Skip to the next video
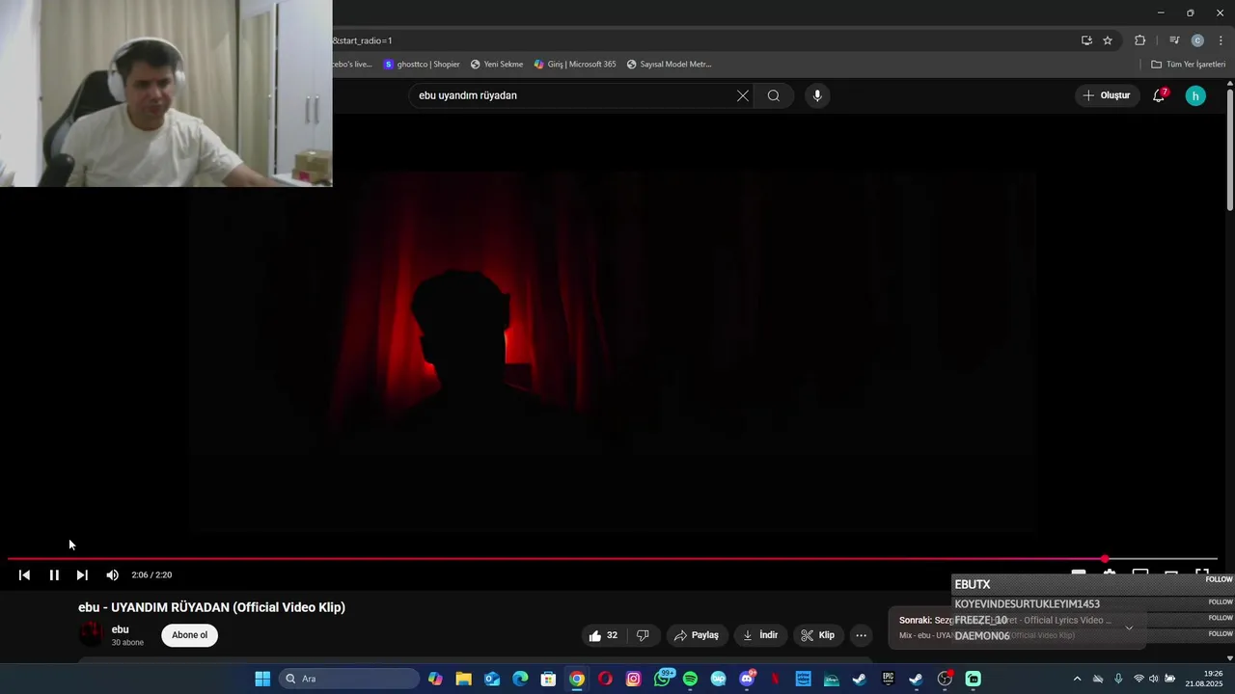This screenshot has width=1235, height=694. coord(82,575)
